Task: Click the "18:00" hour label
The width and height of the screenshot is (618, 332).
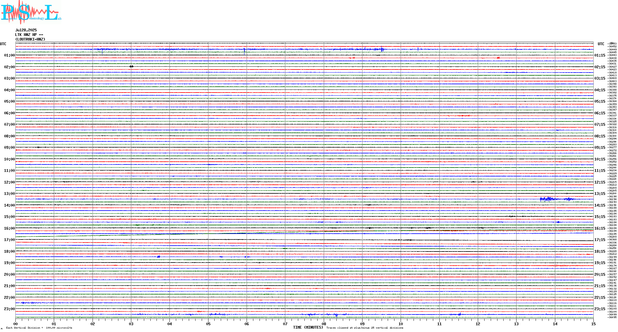Action: 9,251
